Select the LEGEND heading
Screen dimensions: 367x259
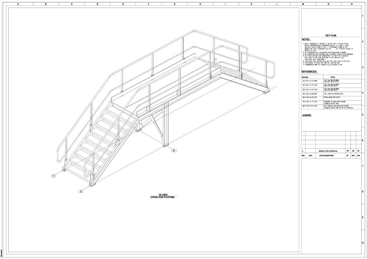click(306, 115)
